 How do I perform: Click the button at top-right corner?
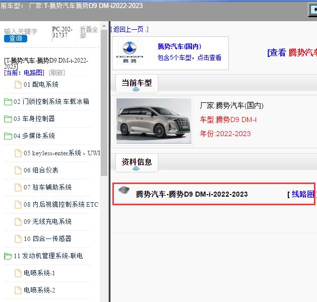coord(313,10)
